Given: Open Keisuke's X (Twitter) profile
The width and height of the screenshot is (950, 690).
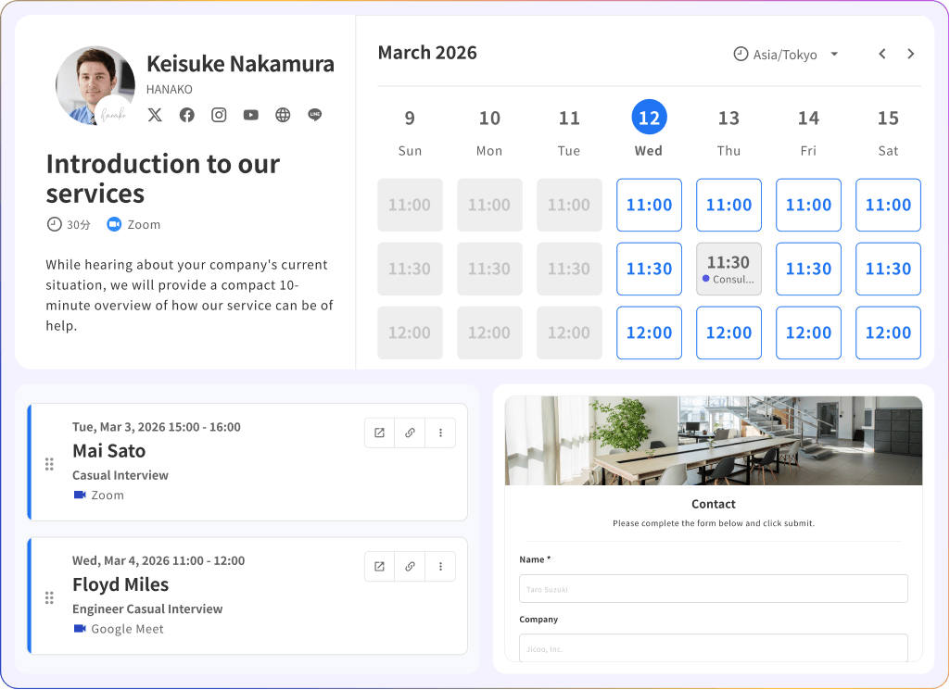Looking at the screenshot, I should (155, 115).
